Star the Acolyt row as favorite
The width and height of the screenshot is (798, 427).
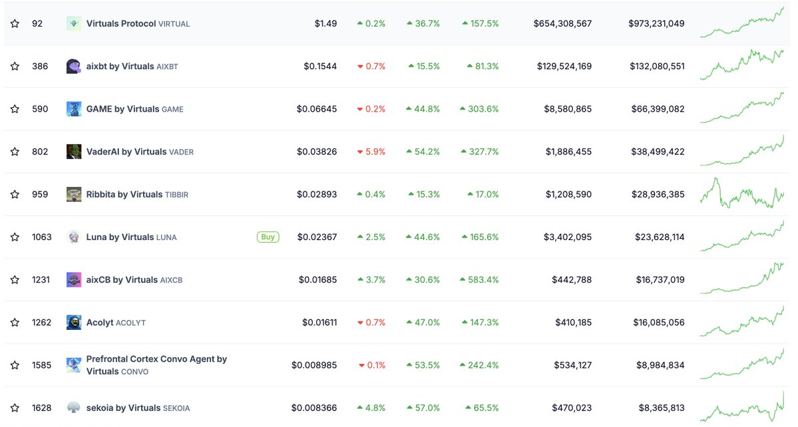coord(15,323)
